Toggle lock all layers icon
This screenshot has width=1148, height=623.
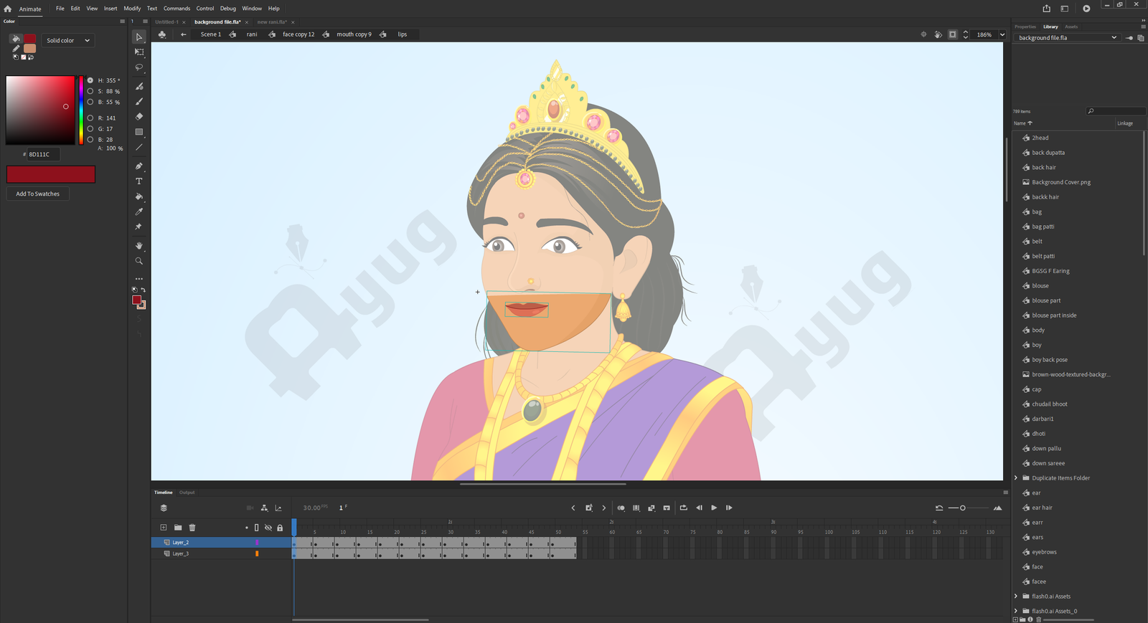(280, 528)
